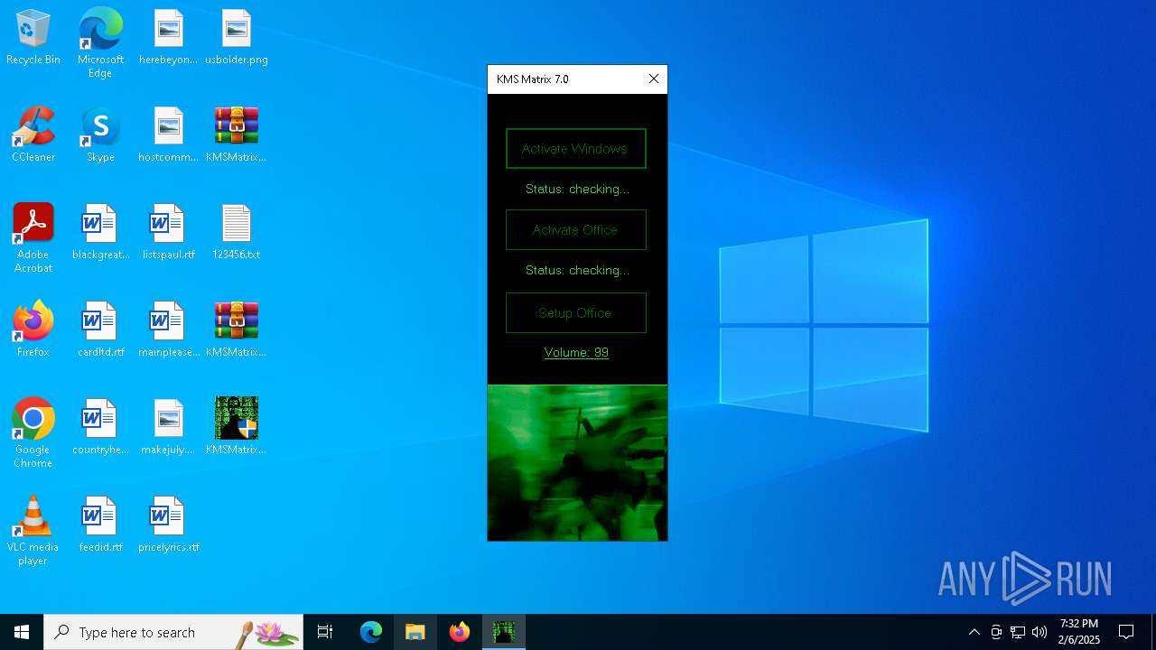Select the Skype desktop shortcut
The image size is (1156, 650).
click(100, 135)
